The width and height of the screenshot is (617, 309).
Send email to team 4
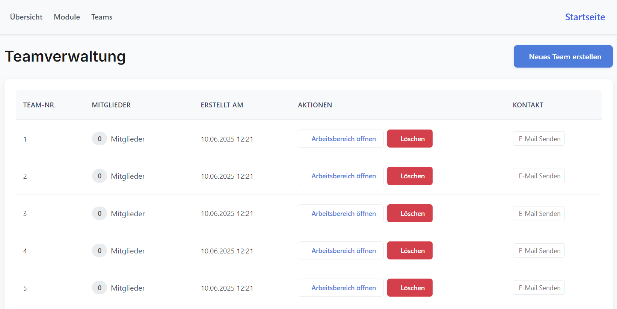[x=539, y=250]
